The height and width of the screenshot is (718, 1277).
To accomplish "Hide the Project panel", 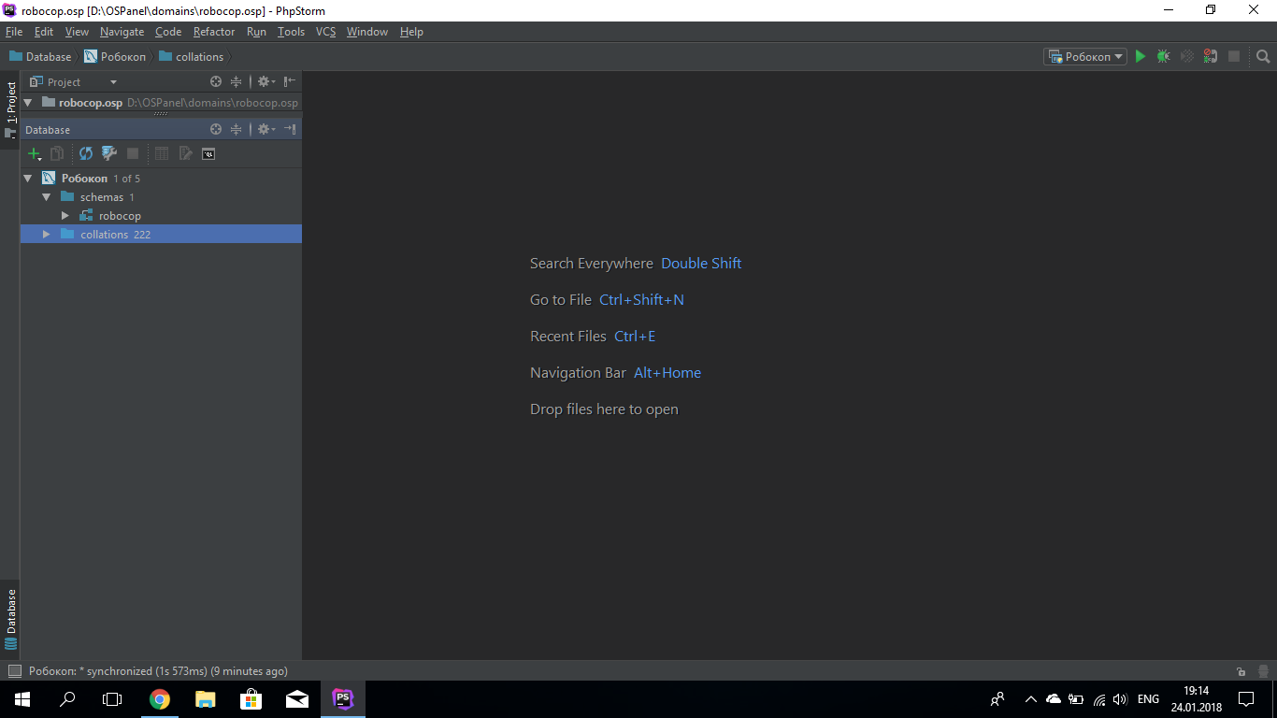I will pos(290,81).
